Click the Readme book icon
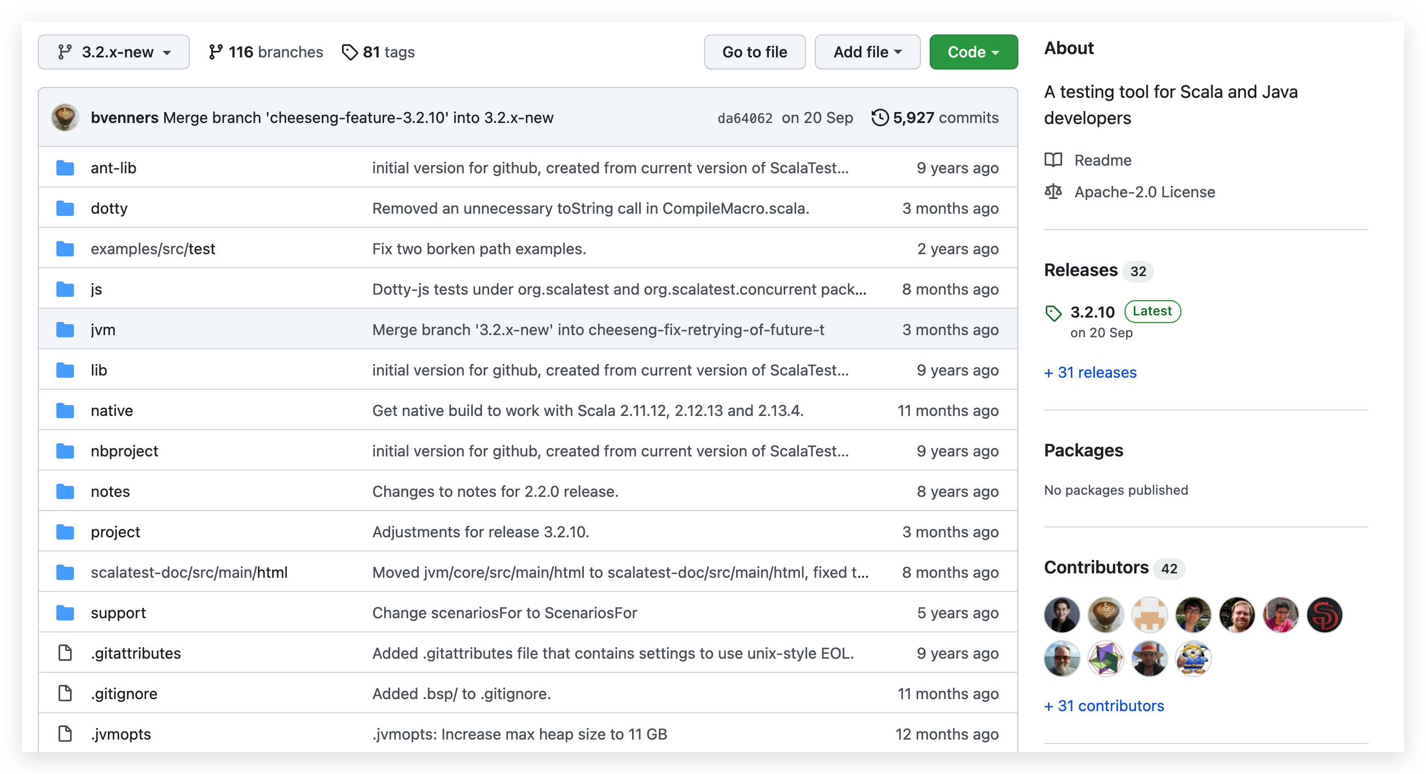This screenshot has height=774, width=1426. [x=1053, y=160]
